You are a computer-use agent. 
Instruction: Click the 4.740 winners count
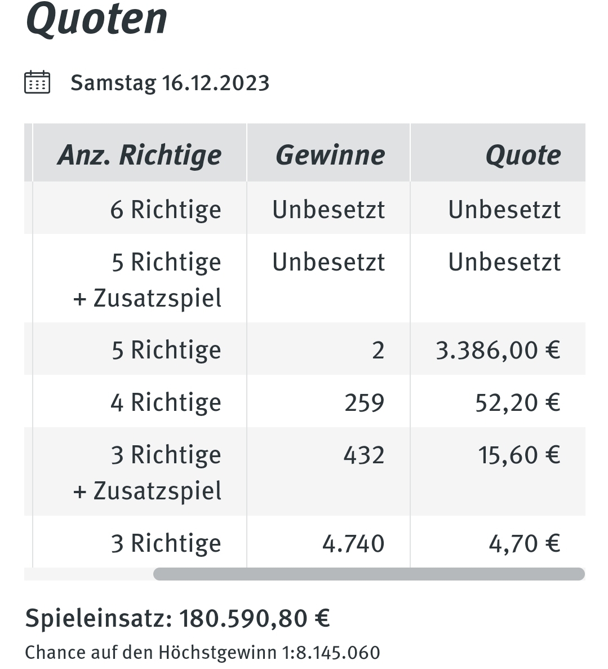(353, 544)
